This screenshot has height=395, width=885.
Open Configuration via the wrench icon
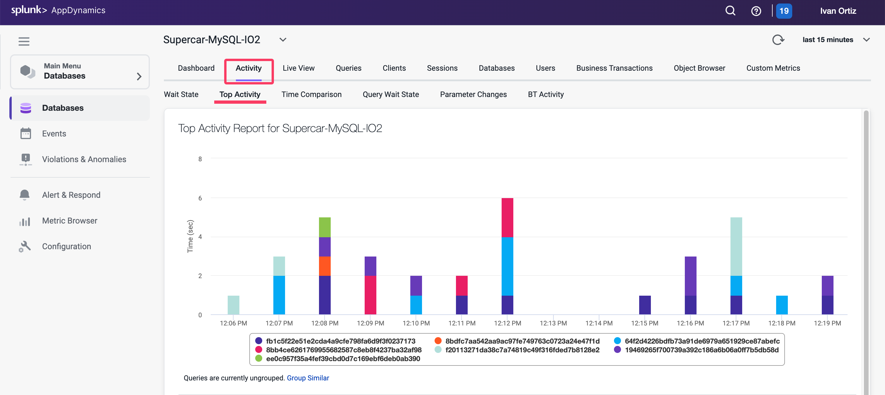coord(25,246)
